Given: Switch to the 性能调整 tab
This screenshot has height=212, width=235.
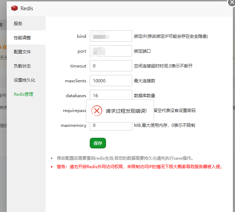Looking at the screenshot, I should [x=26, y=37].
